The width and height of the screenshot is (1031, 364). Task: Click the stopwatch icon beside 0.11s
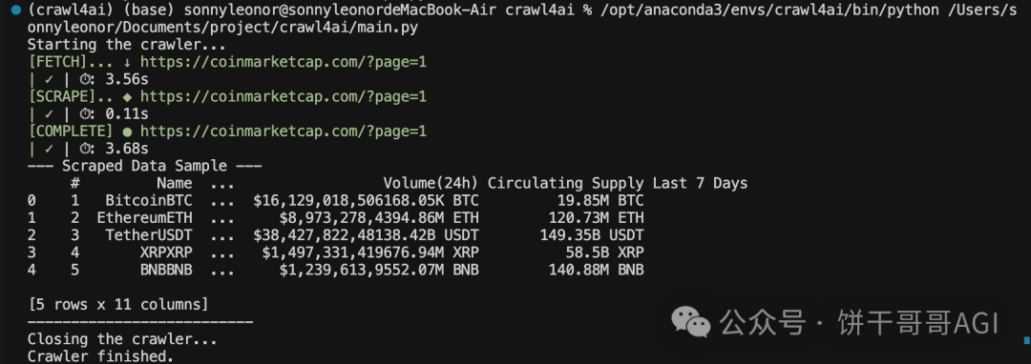coord(86,114)
